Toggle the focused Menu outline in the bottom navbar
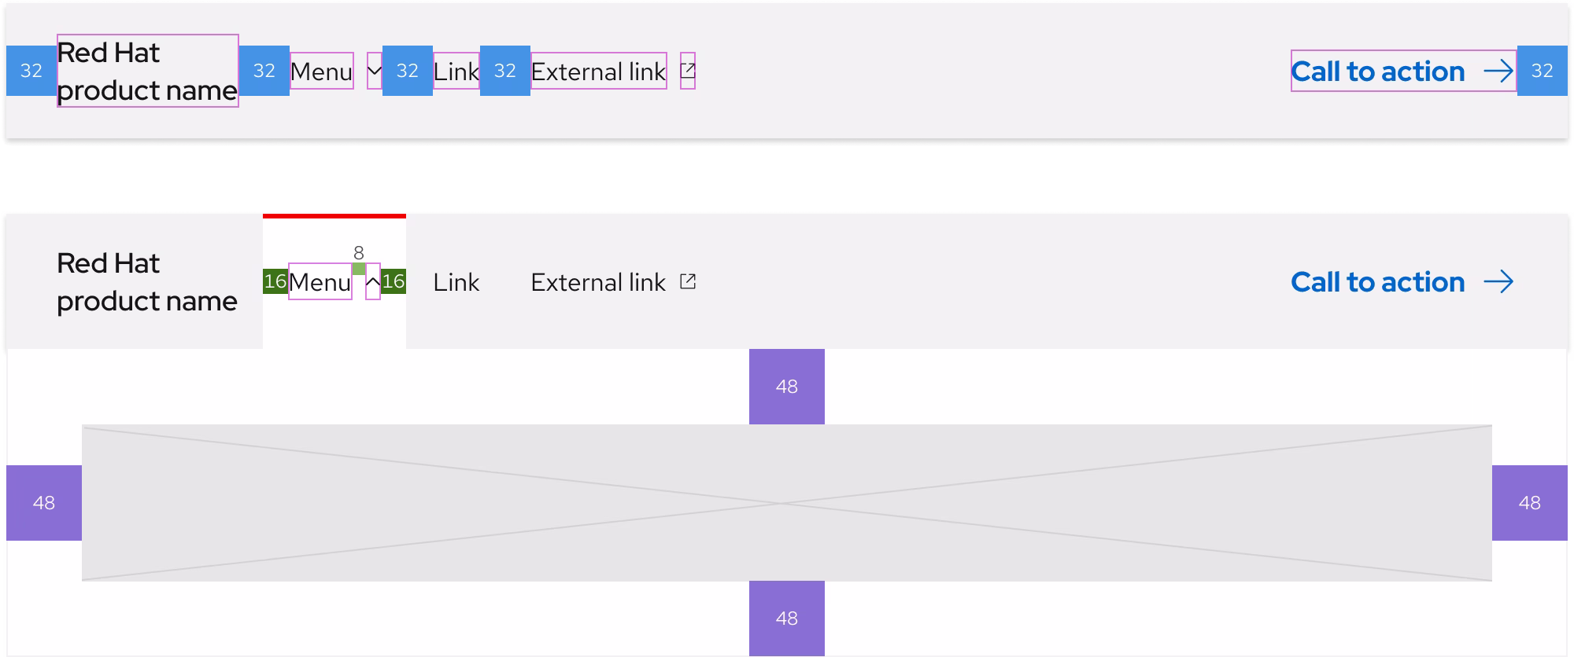 click(x=320, y=281)
